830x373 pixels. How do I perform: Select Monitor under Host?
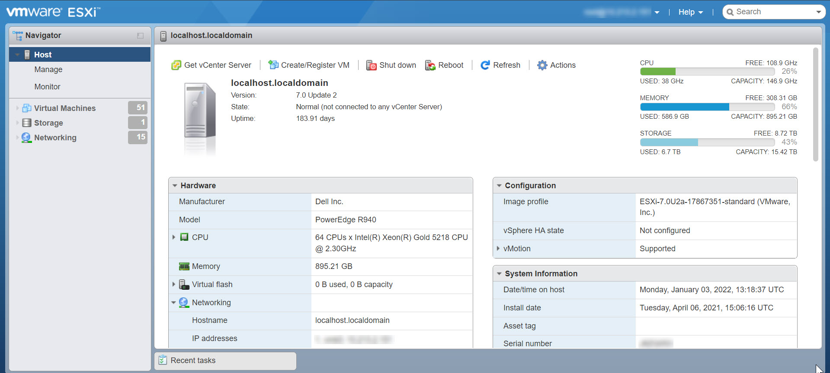pyautogui.click(x=48, y=87)
